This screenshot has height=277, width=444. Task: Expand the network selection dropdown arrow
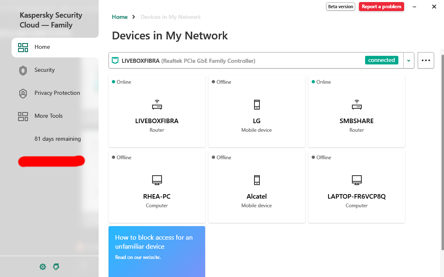pyautogui.click(x=409, y=61)
